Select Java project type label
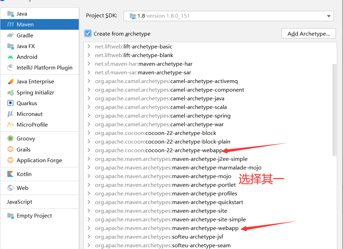Screen dimensions: 343x249 22,14
